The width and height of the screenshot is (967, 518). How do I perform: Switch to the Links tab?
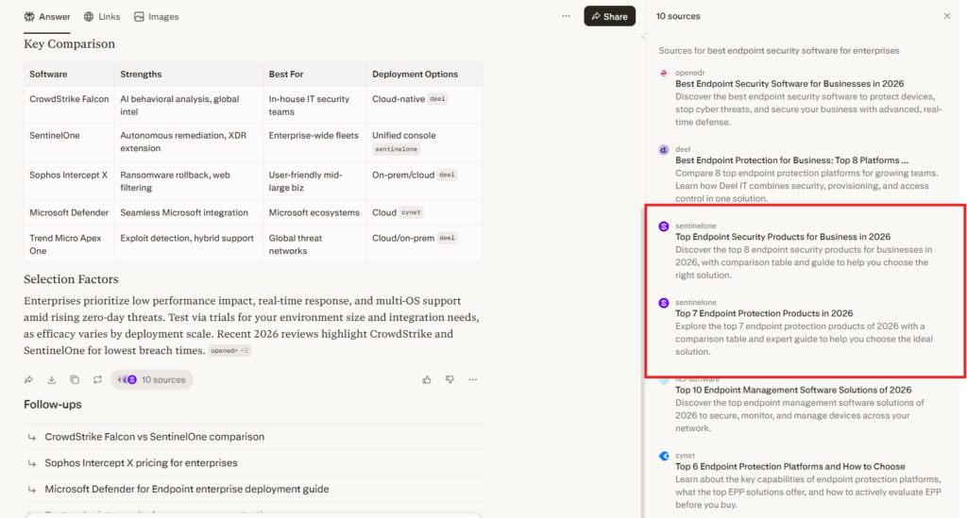pos(102,16)
